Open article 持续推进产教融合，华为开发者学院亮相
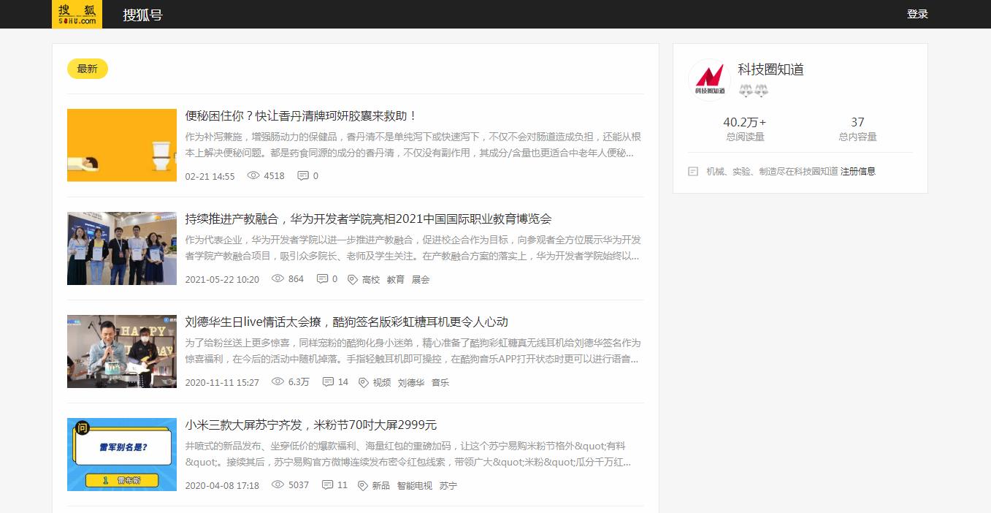Viewport: 991px width, 513px height. pos(368,218)
